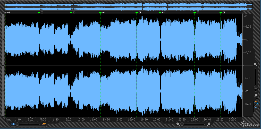Click the waveform/spectrogram blend slider knob
Image resolution: width=261 pixels, height=129 pixels.
(x=17, y=124)
